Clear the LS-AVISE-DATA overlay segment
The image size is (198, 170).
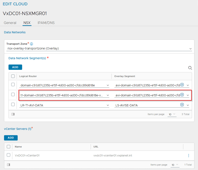[182, 105]
